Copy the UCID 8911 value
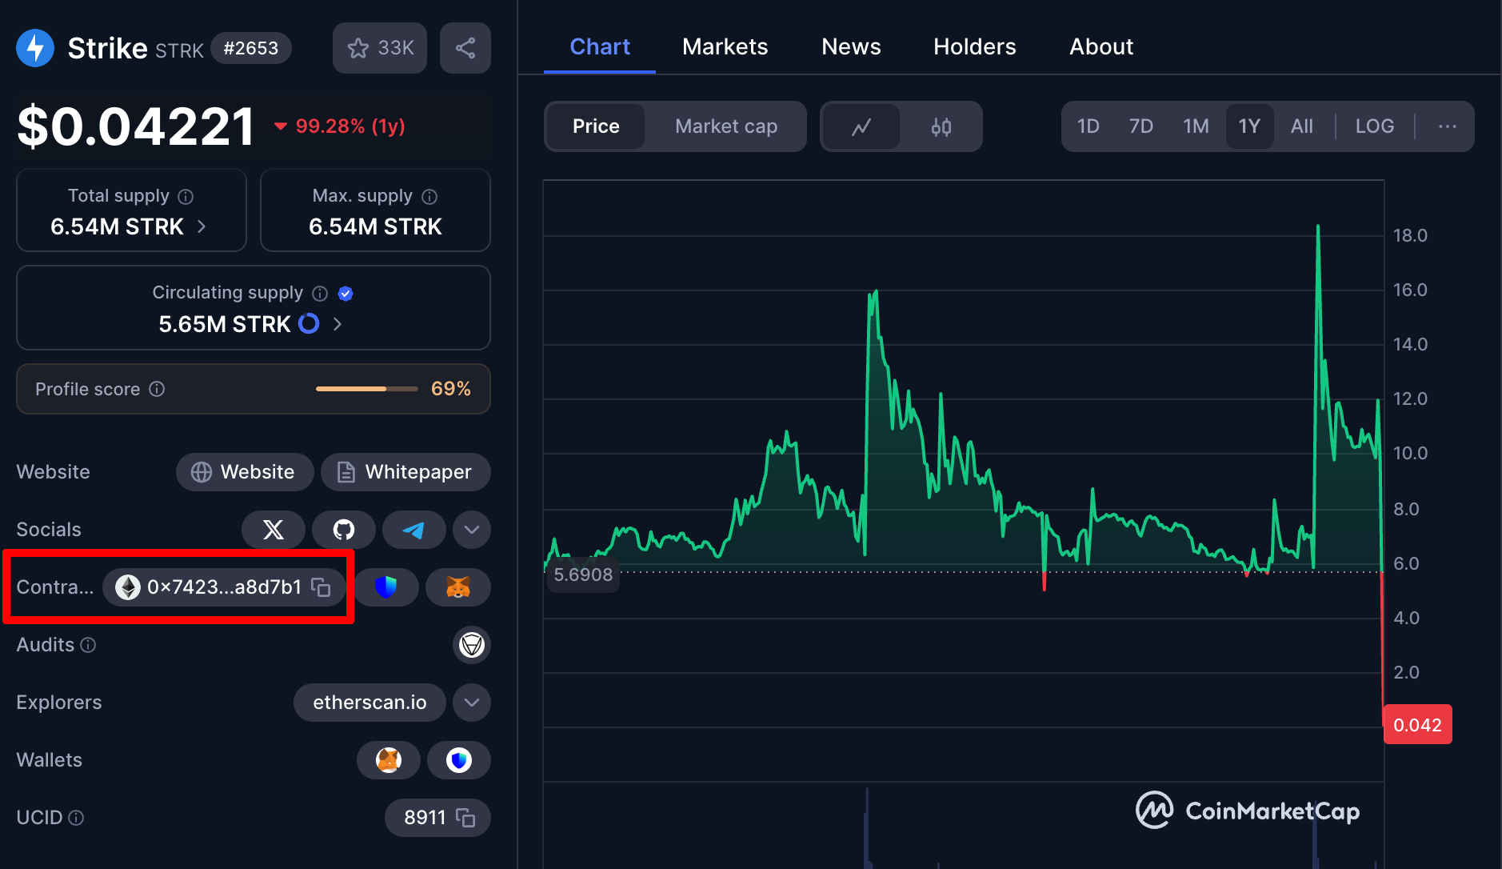This screenshot has width=1502, height=869. (x=465, y=818)
